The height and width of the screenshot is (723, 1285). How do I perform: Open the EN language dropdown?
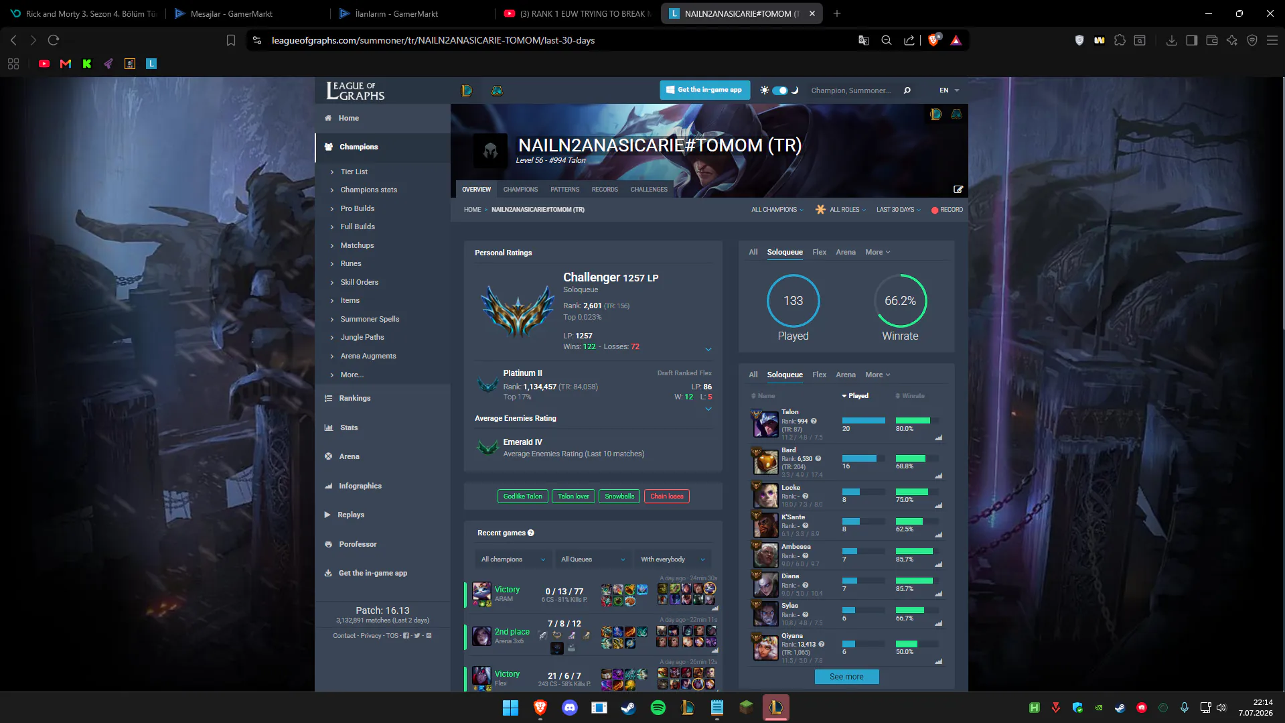(949, 90)
